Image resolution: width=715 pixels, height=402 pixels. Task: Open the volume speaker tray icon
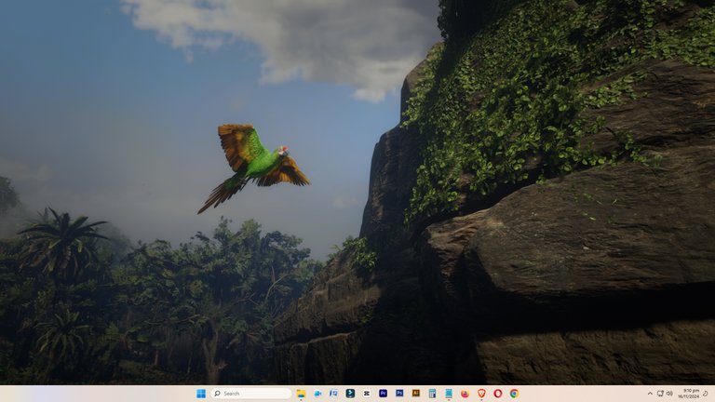[669, 394]
